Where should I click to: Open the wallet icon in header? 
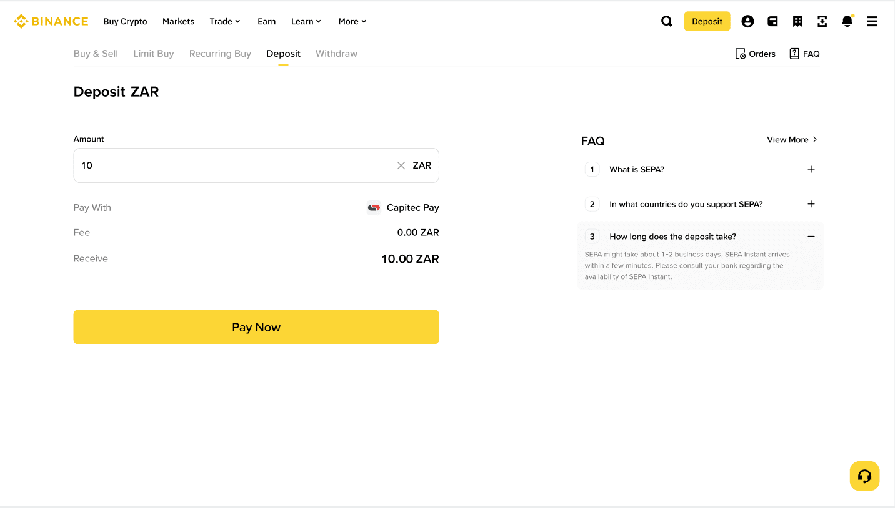[772, 21]
